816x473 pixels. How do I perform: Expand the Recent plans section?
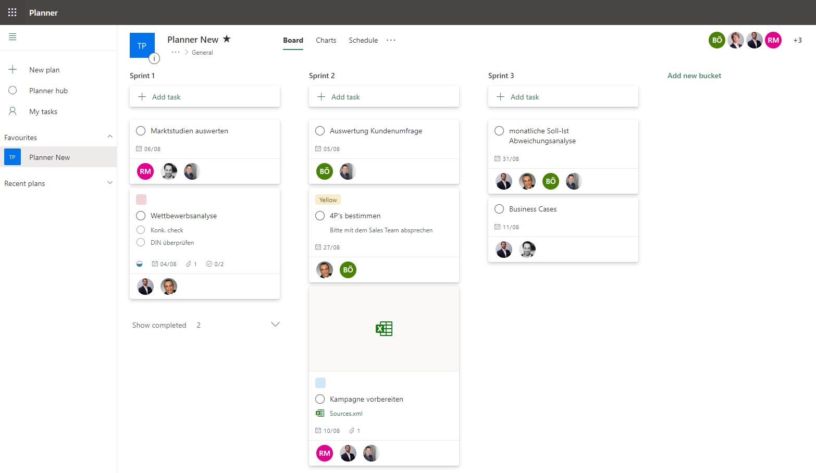(110, 183)
